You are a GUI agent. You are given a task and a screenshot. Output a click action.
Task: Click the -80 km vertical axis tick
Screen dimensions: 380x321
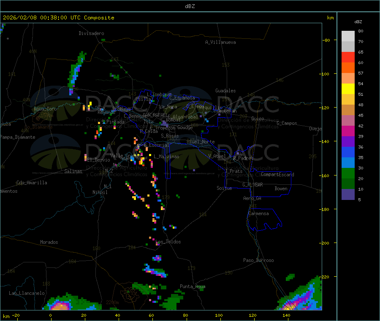pos(326,40)
